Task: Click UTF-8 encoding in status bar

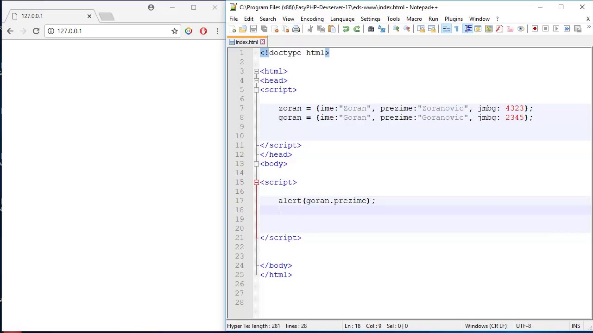Action: coord(523,326)
